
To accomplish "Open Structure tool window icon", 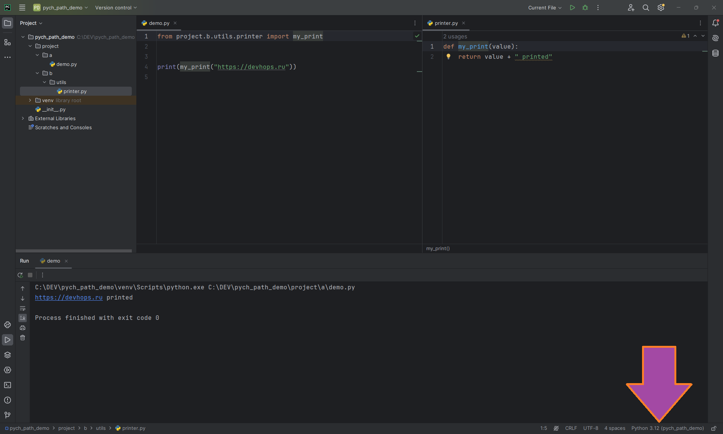I will 8,42.
